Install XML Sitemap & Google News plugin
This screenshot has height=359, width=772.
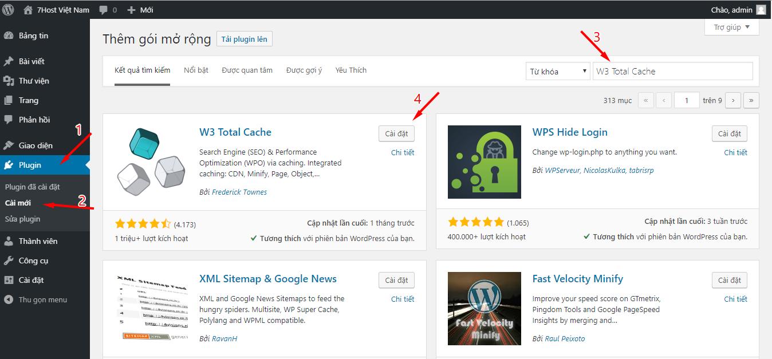click(396, 280)
